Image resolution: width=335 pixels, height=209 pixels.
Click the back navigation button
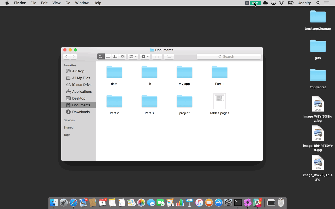pos(66,56)
